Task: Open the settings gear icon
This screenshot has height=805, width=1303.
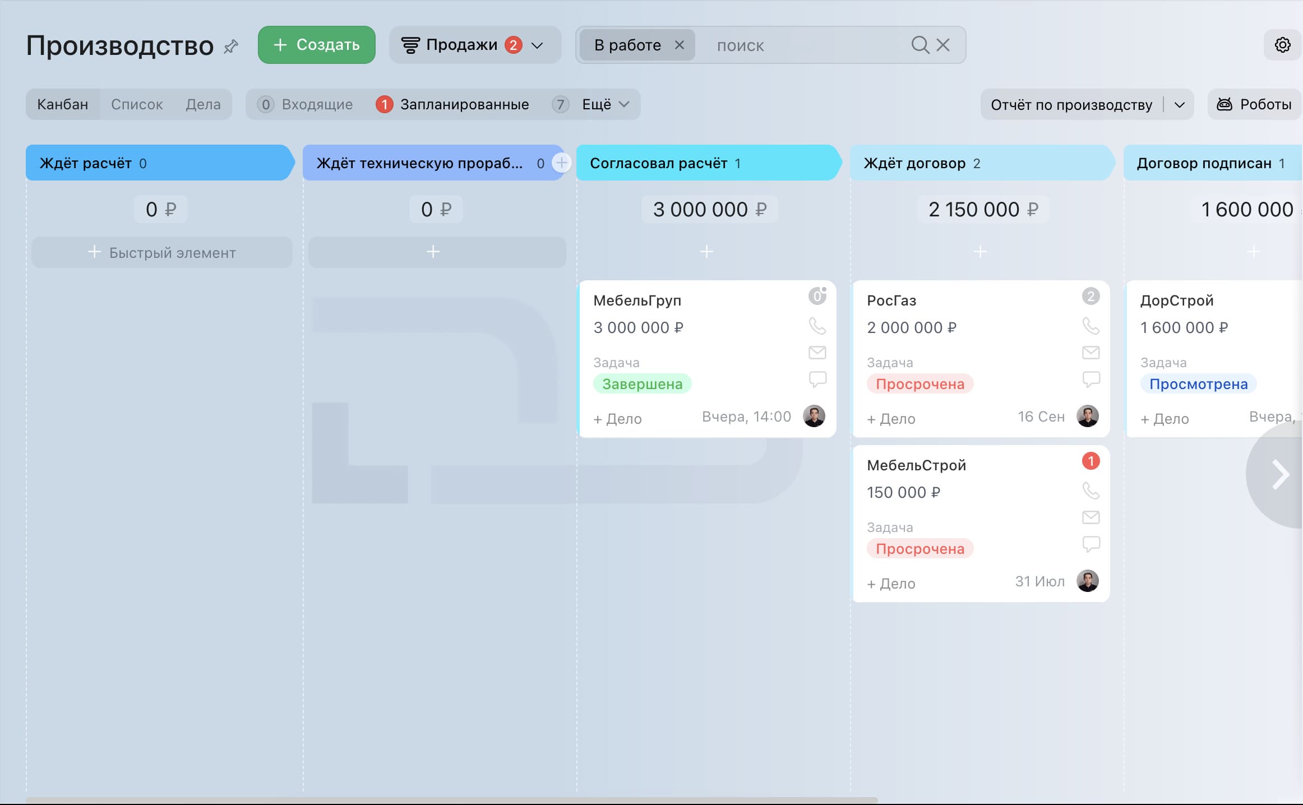Action: click(1282, 45)
